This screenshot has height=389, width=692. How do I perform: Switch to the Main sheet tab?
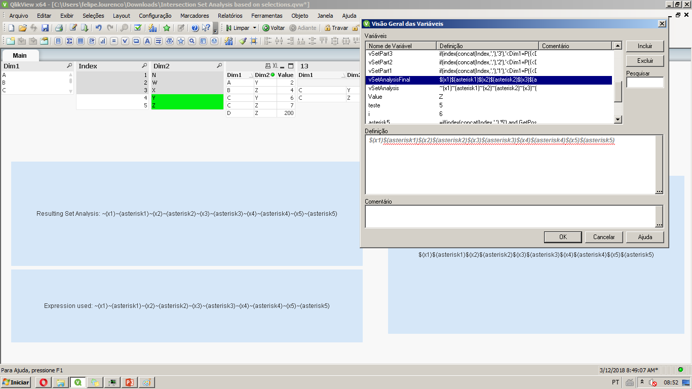coord(20,55)
